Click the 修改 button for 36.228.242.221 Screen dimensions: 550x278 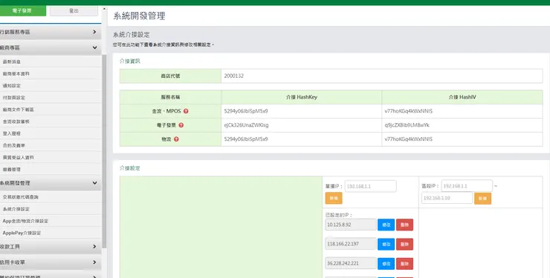click(386, 264)
